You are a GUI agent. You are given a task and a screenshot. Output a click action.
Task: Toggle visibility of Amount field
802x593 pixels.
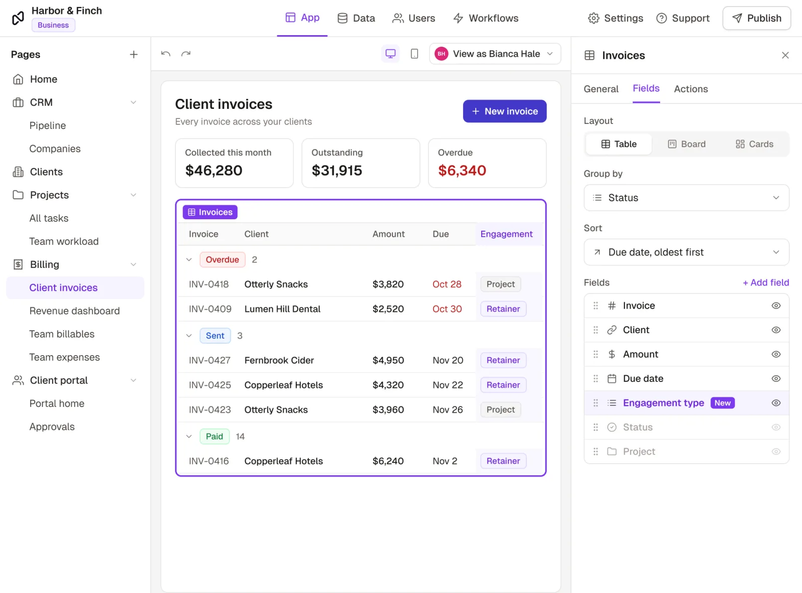[x=776, y=354]
